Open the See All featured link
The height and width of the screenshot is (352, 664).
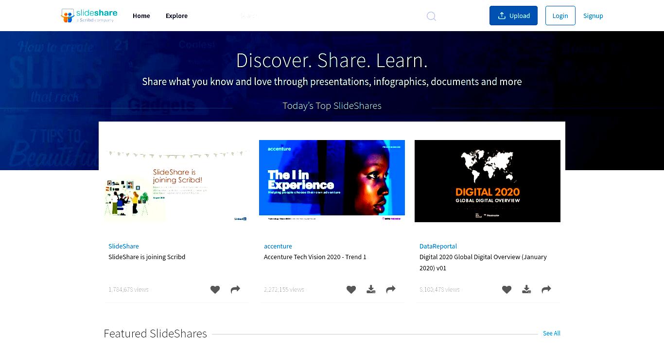point(552,334)
